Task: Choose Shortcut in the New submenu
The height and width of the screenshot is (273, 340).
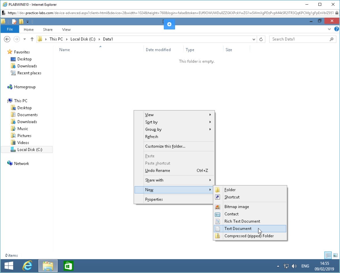Action: point(250,197)
